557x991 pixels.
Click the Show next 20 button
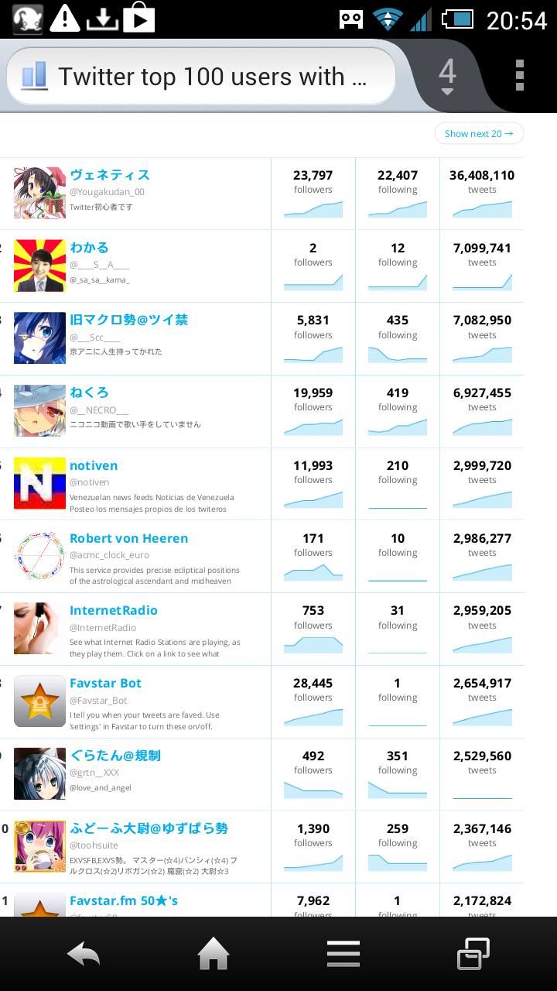click(x=479, y=133)
